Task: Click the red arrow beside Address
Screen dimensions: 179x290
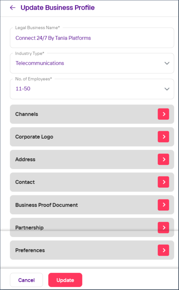Action: pyautogui.click(x=163, y=159)
